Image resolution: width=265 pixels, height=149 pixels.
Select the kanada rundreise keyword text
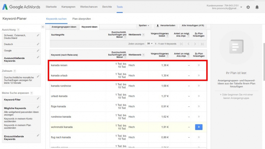pyautogui.click(x=61, y=86)
